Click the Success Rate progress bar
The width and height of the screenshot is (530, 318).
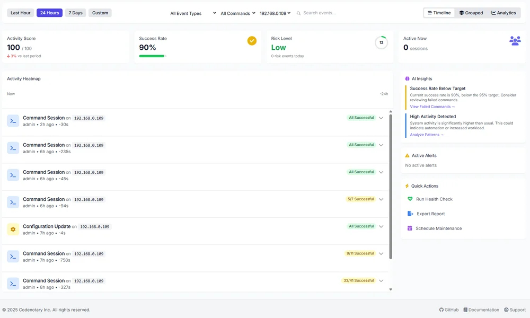pos(153,56)
